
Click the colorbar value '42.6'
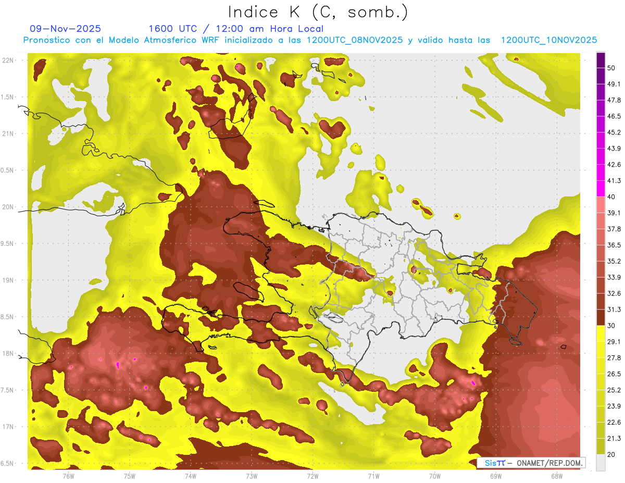coord(614,165)
